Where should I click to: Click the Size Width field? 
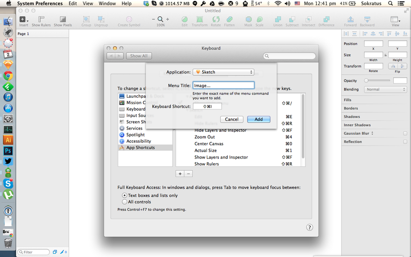tap(373, 55)
